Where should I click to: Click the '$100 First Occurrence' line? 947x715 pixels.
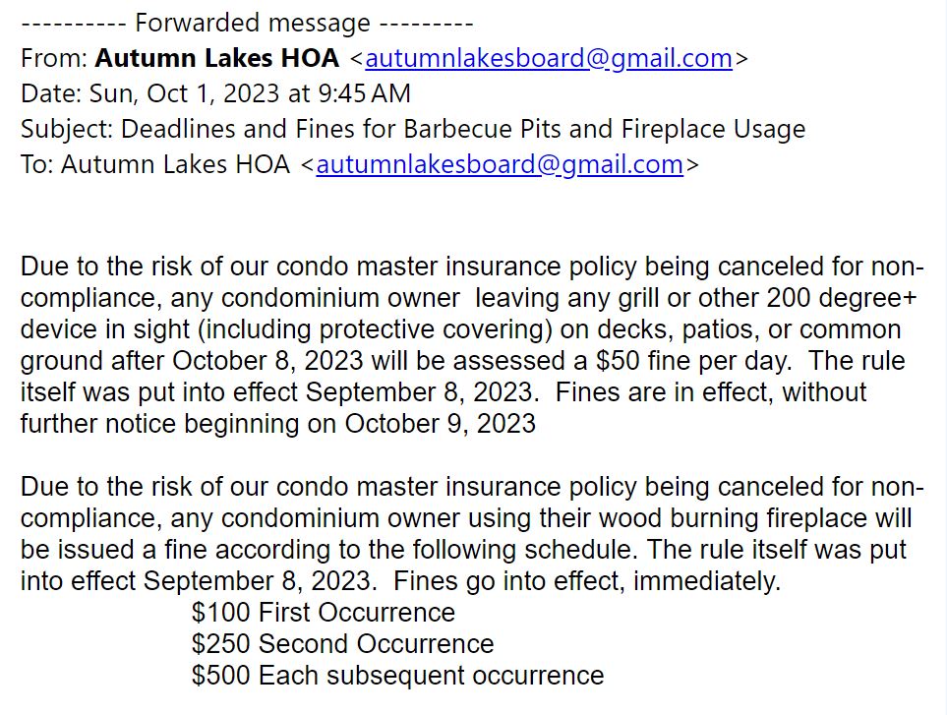coord(324,613)
